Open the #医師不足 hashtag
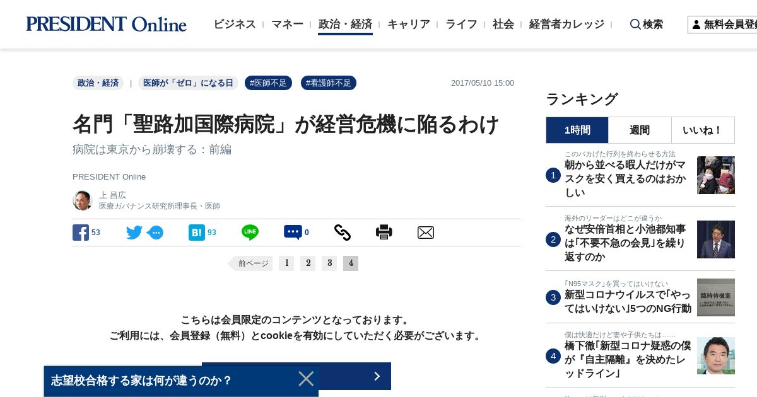This screenshot has width=757, height=397. click(x=268, y=83)
